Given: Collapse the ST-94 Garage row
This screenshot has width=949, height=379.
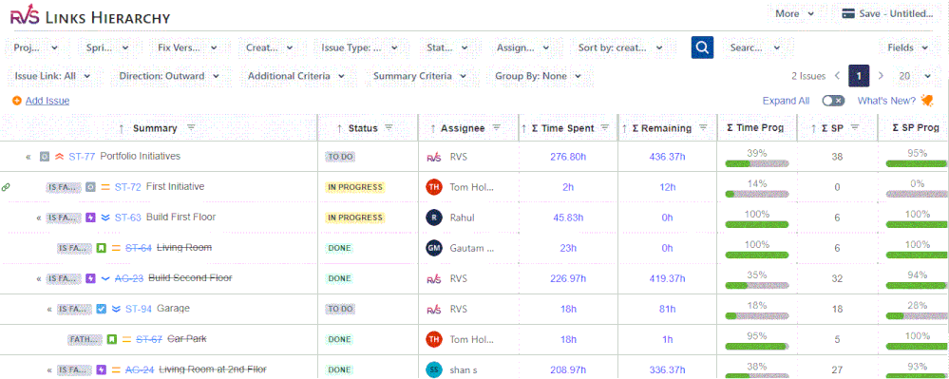Looking at the screenshot, I should pos(49,310).
